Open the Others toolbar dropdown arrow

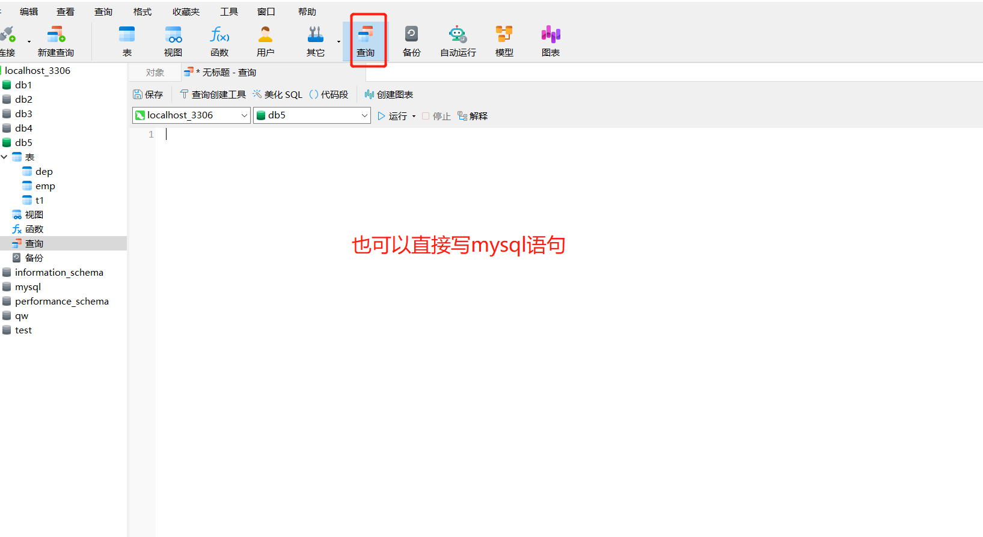[338, 41]
